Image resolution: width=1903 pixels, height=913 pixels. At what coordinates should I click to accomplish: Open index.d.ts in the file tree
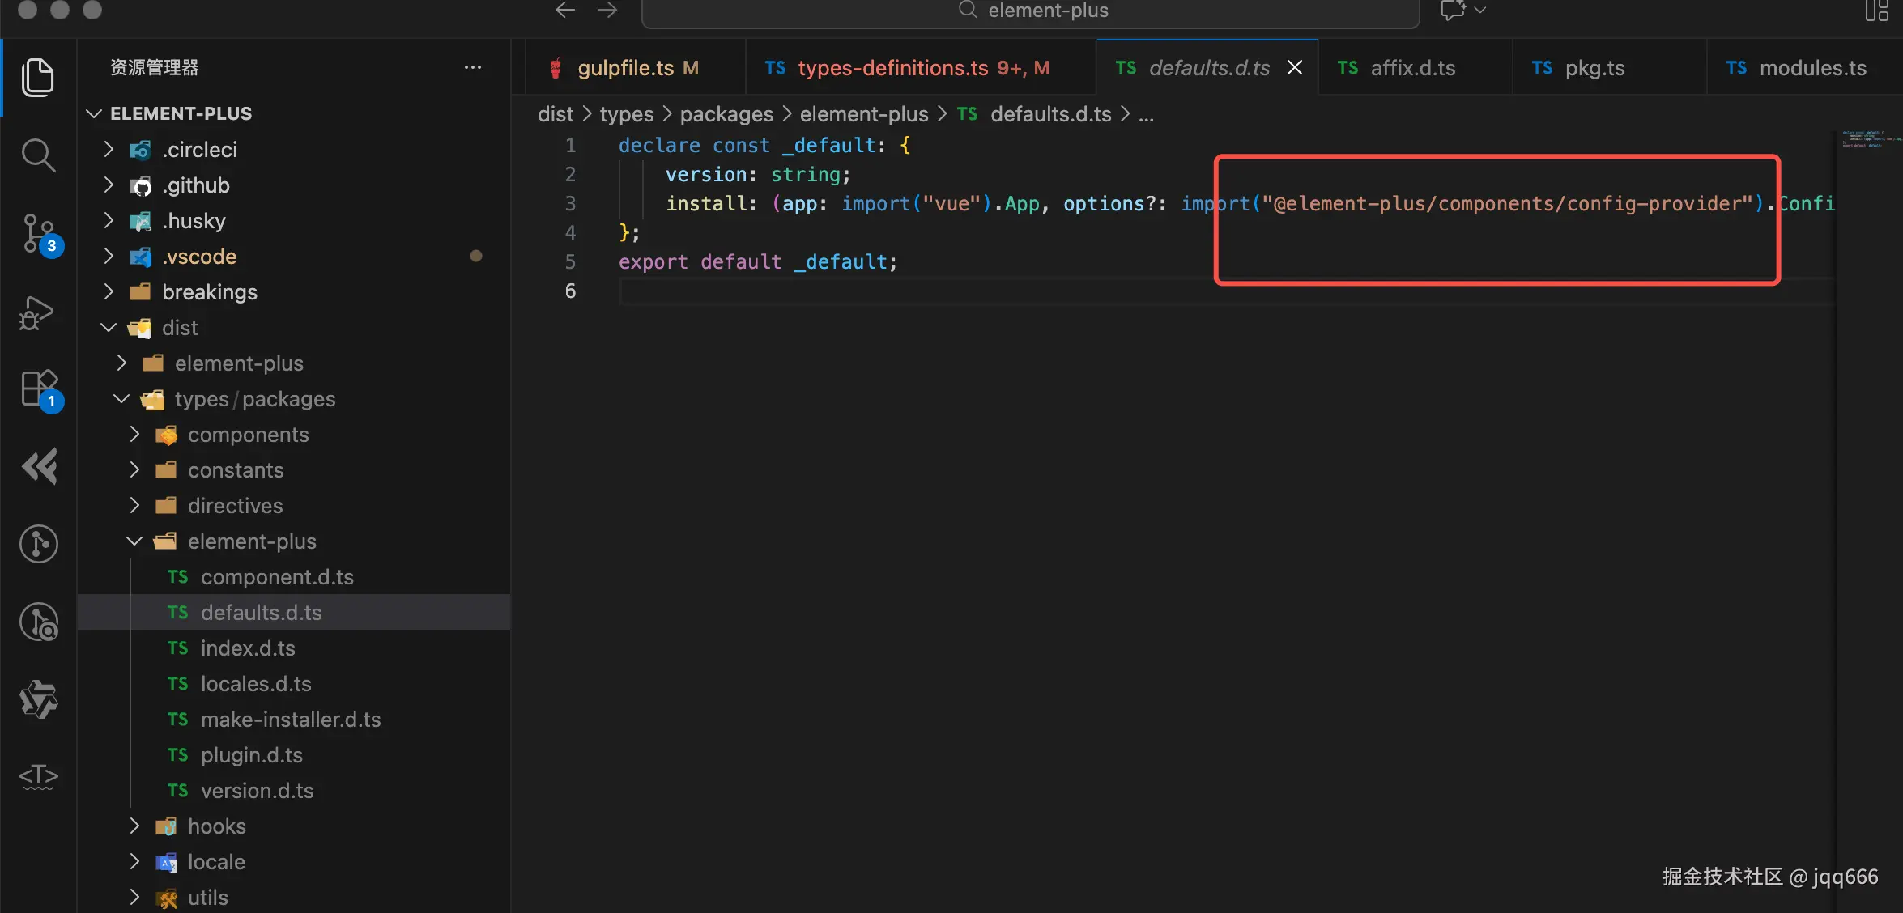pos(248,648)
